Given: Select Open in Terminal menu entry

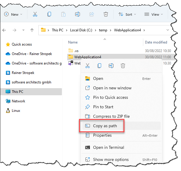Looking at the screenshot, I should pyautogui.click(x=108, y=147).
